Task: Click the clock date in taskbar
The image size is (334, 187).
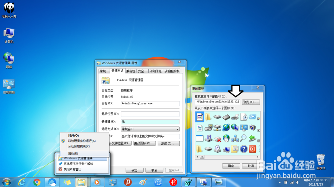Action: pyautogui.click(x=316, y=184)
